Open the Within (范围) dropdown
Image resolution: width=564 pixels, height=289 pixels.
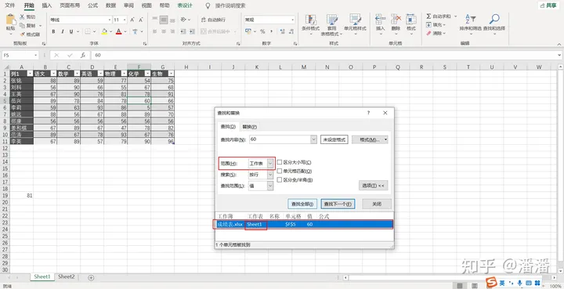click(x=270, y=164)
